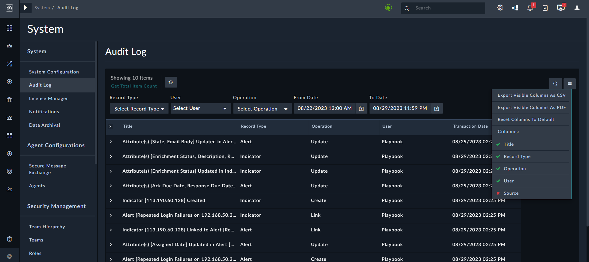Screen dimensions: 589x262
Task: Sort by Record Type column header
Action: click(x=253, y=126)
